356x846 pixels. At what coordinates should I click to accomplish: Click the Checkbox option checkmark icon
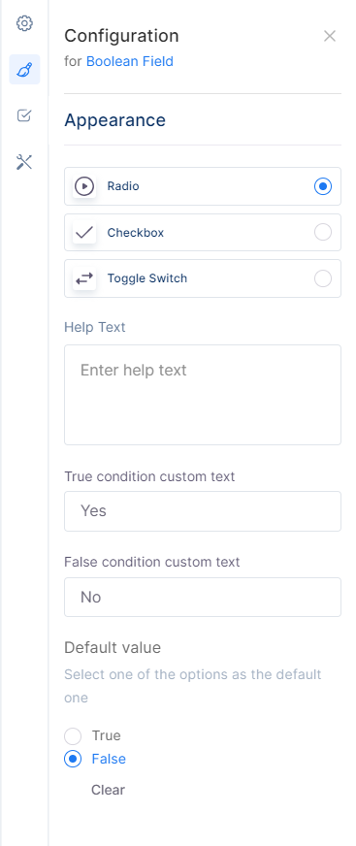(x=84, y=233)
